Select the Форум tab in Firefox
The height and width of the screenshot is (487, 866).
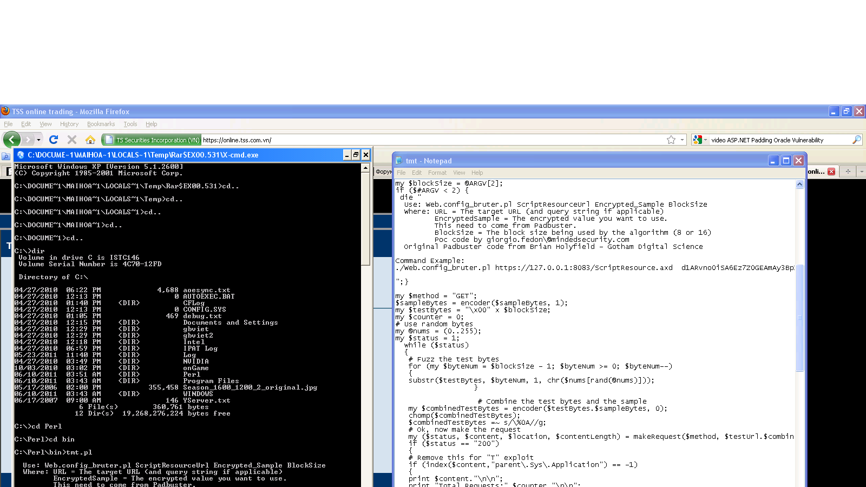(x=383, y=172)
